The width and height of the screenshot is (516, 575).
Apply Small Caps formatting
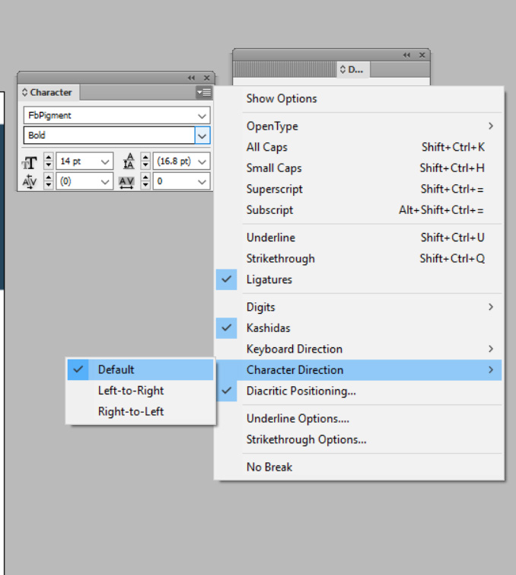click(x=358, y=168)
